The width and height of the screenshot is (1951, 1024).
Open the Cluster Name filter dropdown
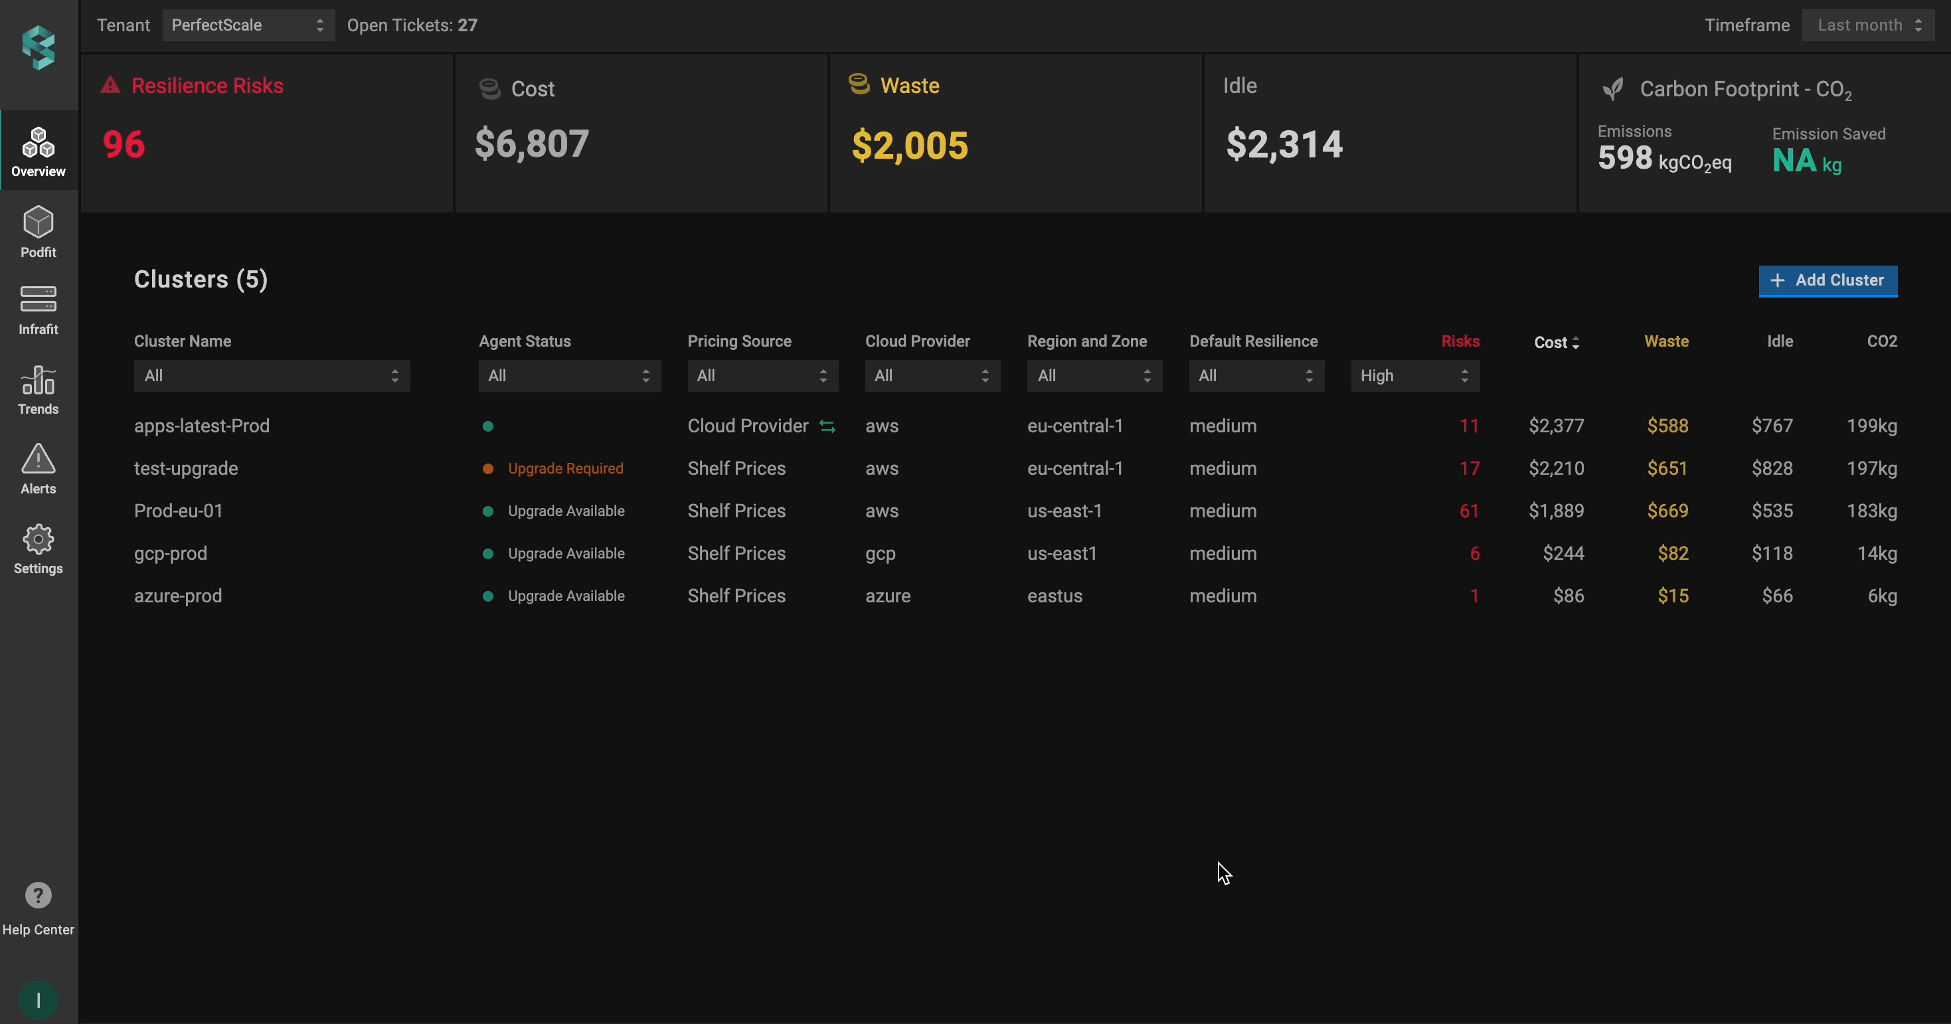[271, 376]
